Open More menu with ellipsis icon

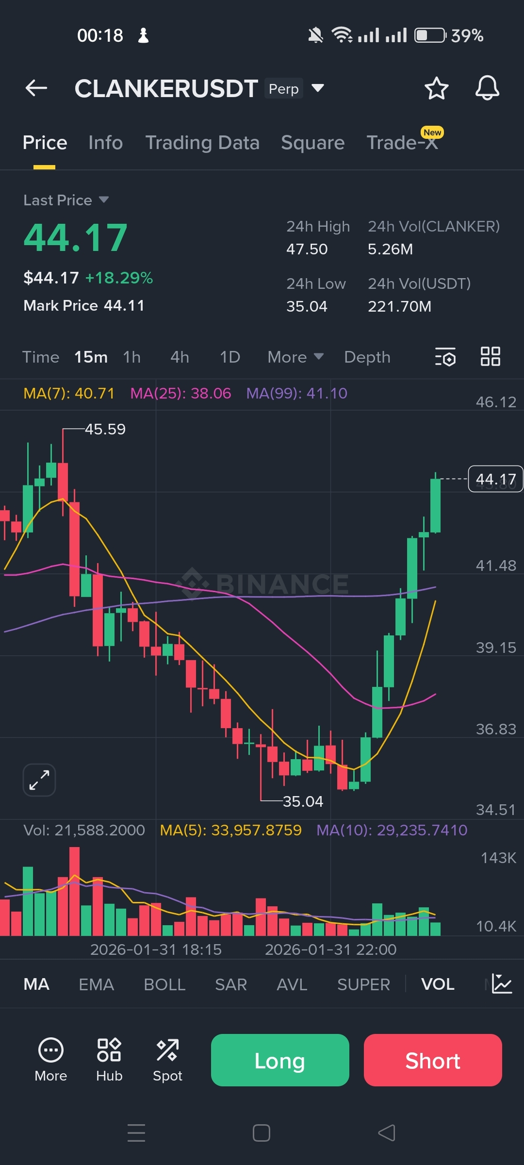coord(51,1060)
